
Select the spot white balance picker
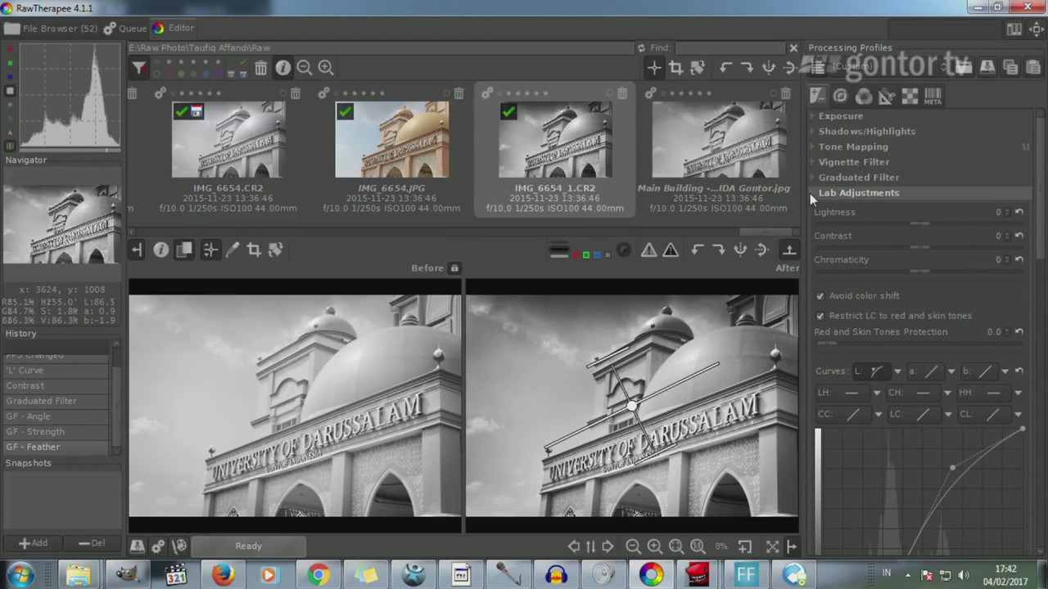233,250
